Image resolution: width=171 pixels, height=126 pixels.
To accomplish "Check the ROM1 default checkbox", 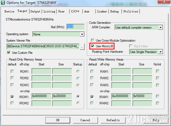I will coord(12,71).
